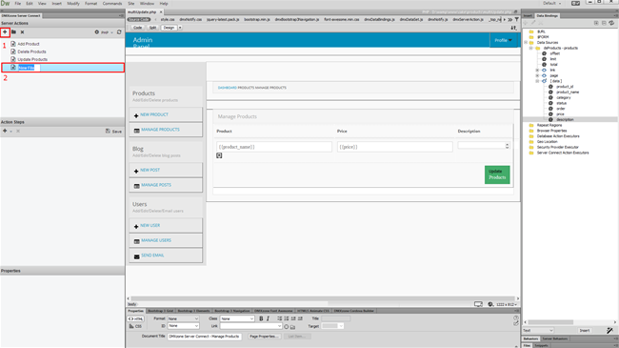The width and height of the screenshot is (619, 348).
Task: Switch to Split view
Action: tap(152, 28)
